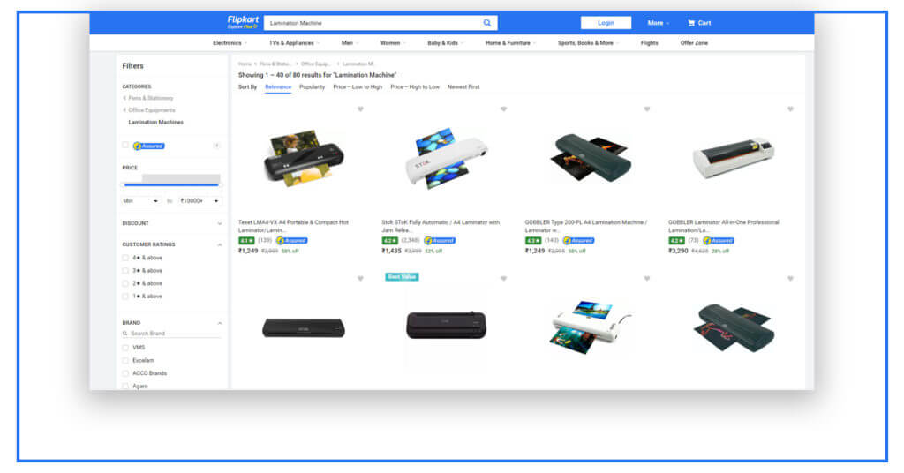Check the 3★ & above rating filter
The image size is (904, 473).
(x=125, y=270)
